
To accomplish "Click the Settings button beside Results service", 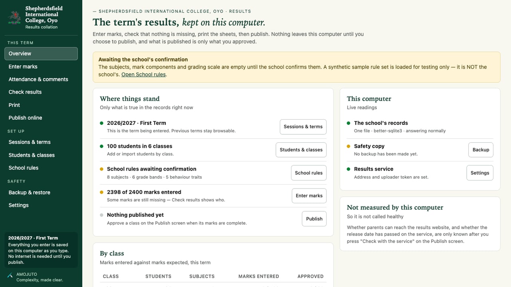I will pos(480,173).
